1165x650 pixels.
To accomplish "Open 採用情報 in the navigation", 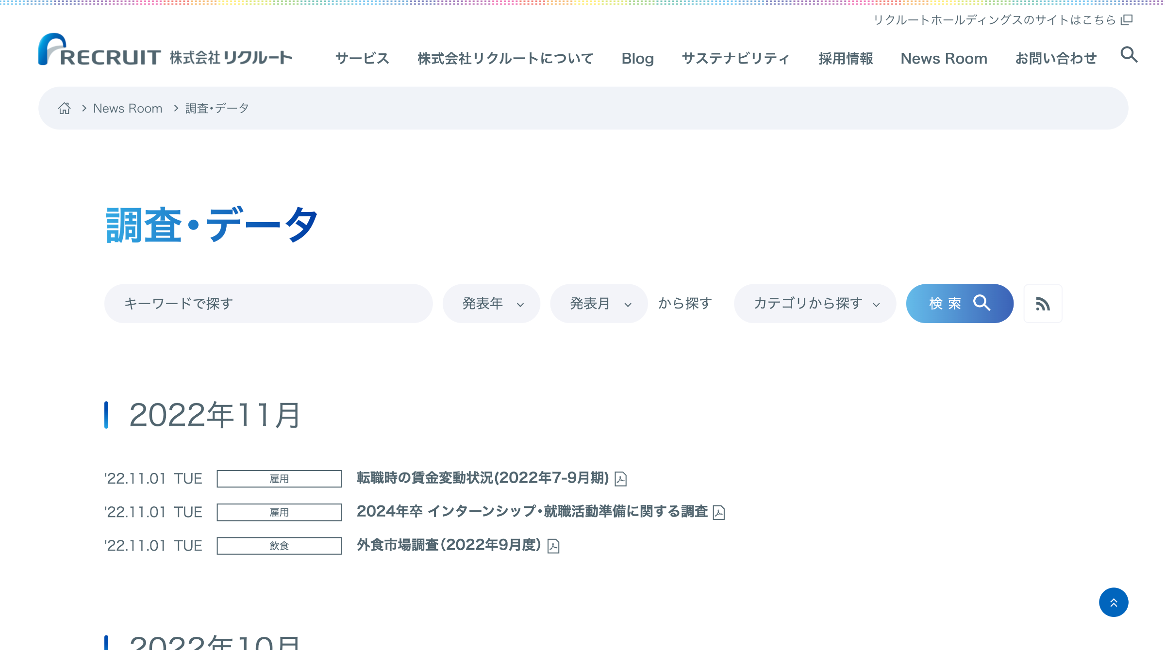I will pyautogui.click(x=846, y=58).
